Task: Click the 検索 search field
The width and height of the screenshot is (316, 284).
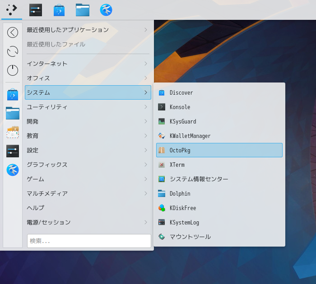Action: pos(89,241)
